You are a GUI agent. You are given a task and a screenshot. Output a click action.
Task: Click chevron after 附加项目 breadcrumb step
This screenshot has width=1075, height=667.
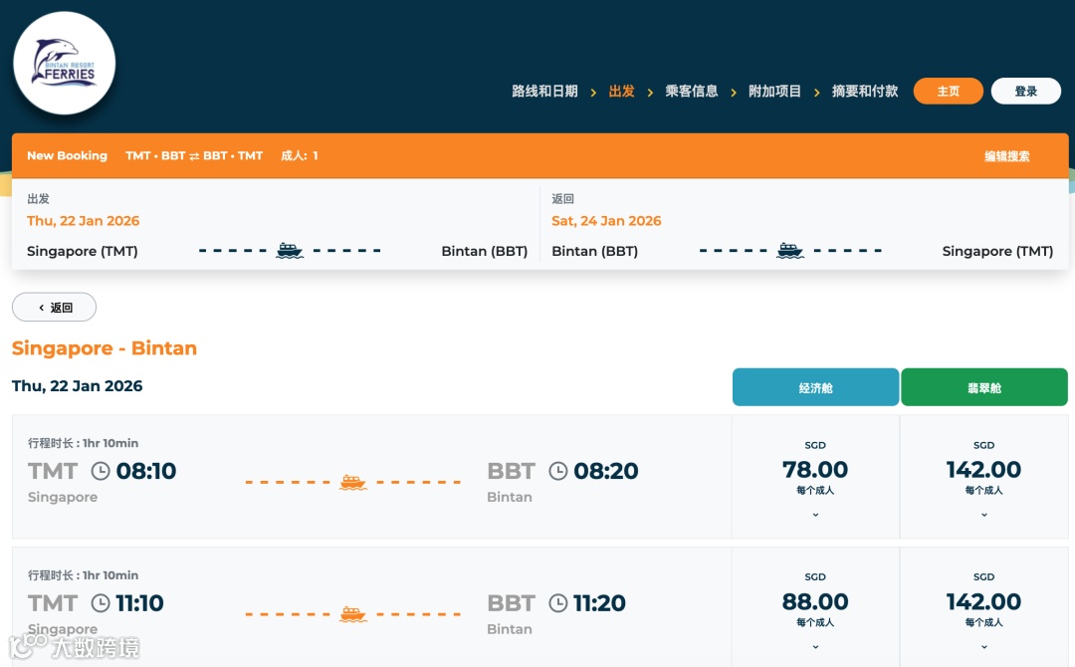coord(816,92)
